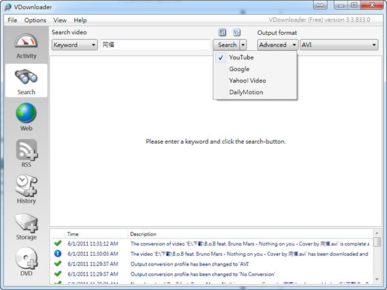
Task: Click the Description column header
Action: 250,234
